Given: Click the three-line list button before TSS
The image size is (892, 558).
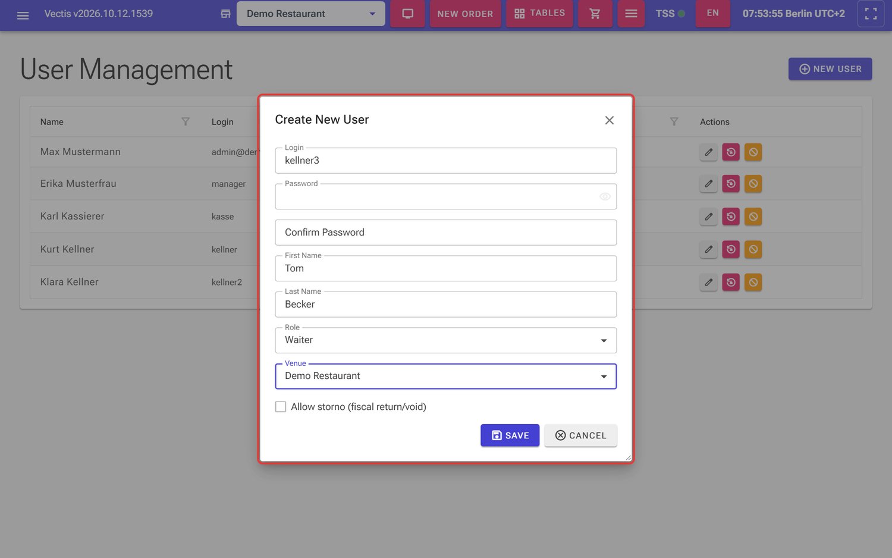Looking at the screenshot, I should (631, 14).
